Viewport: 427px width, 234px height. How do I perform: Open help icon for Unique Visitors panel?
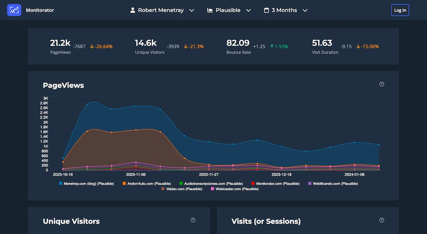[193, 220]
